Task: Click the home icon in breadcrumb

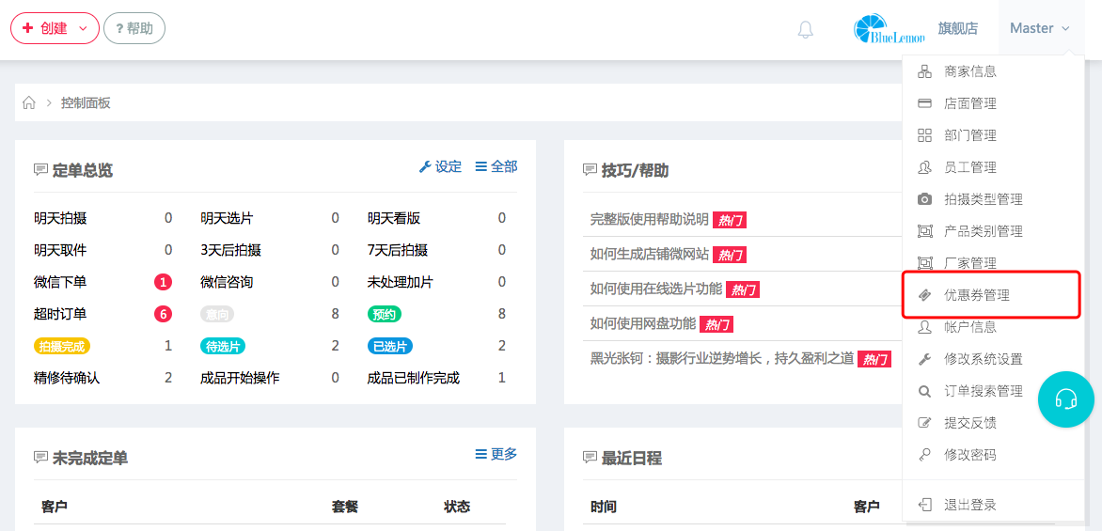Action: tap(29, 102)
